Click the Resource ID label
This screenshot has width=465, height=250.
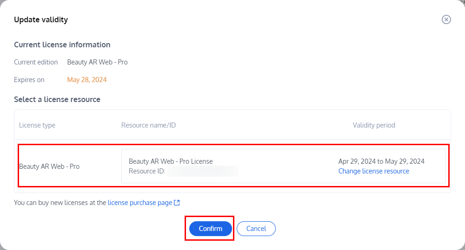point(147,171)
